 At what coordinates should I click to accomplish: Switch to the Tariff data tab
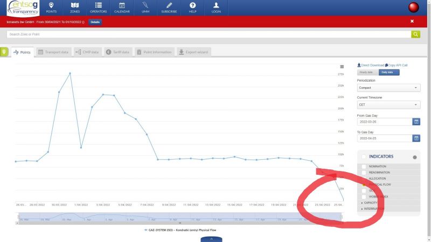pos(117,52)
